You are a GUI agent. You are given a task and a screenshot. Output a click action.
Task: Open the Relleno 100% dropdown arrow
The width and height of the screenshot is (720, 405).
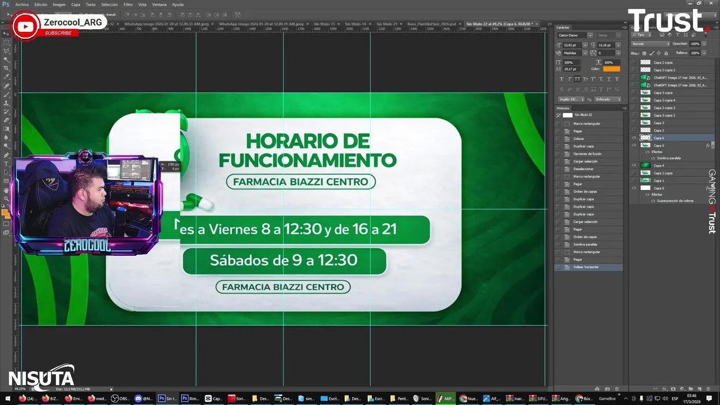click(704, 53)
